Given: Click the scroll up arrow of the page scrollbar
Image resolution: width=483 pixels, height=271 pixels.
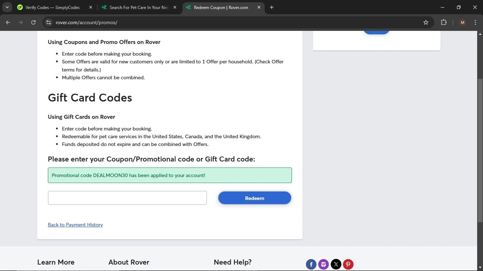Looking at the screenshot, I should pyautogui.click(x=480, y=34).
